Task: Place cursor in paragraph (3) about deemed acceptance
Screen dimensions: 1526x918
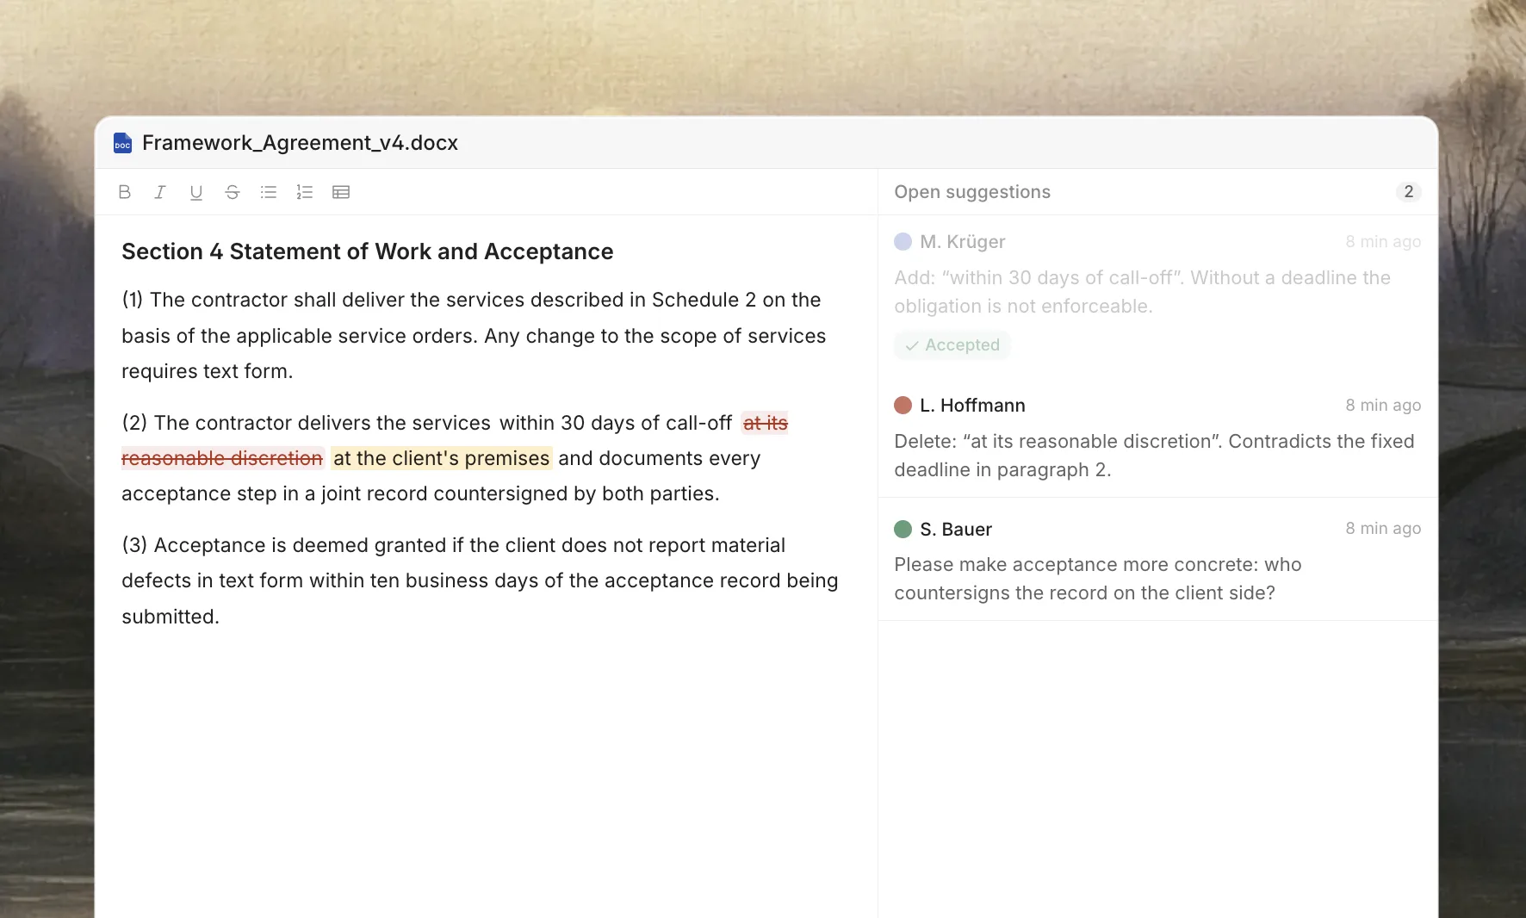Action: (x=480, y=581)
